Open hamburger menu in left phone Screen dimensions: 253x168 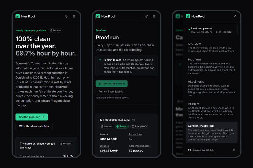coord(74,16)
